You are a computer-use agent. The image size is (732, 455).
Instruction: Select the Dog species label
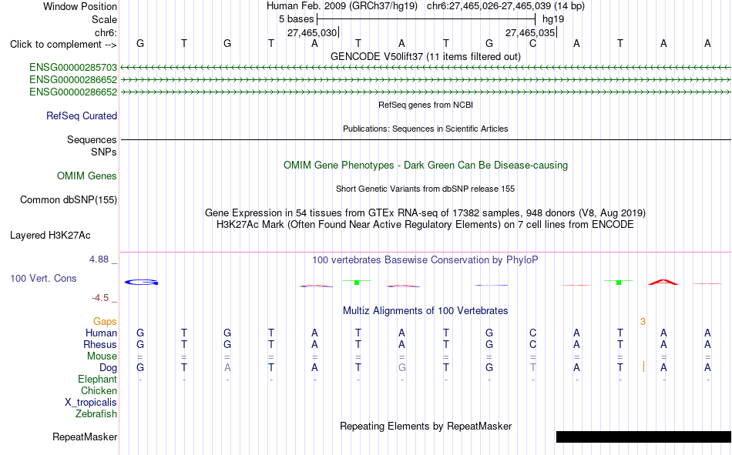point(109,368)
